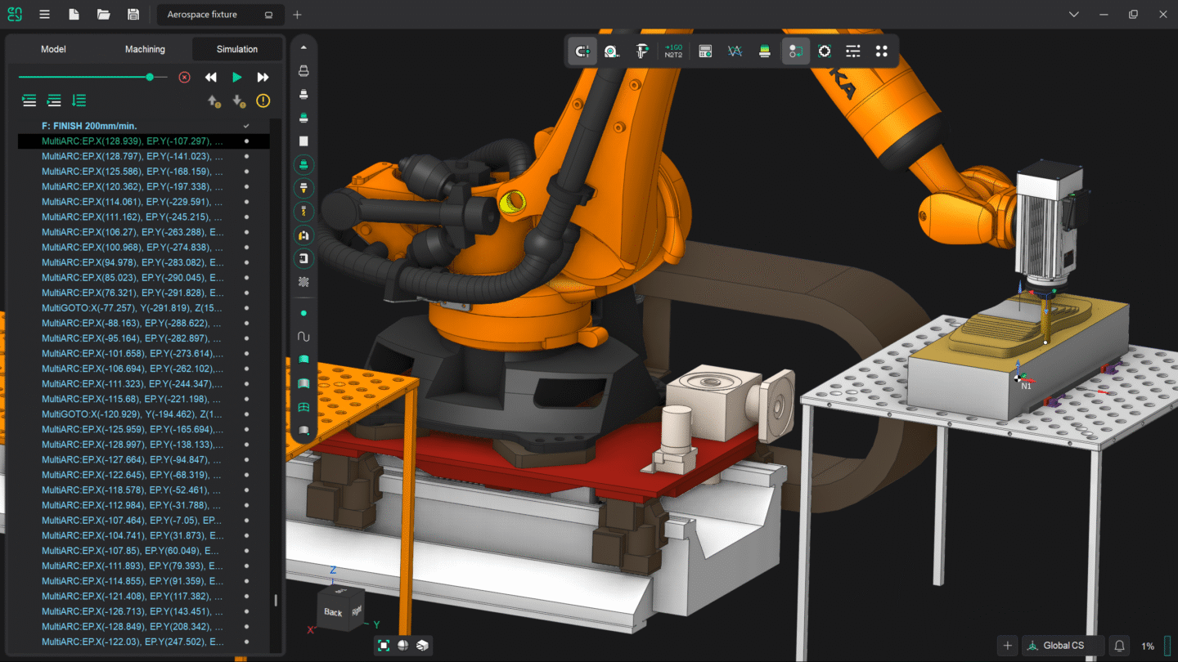Open the Global CS coordinate system selector
Image resolution: width=1178 pixels, height=662 pixels.
pyautogui.click(x=1063, y=645)
